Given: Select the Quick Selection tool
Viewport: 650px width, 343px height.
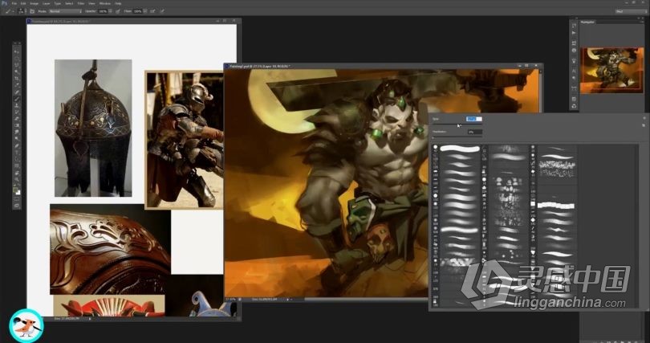Looking at the screenshot, I should pos(17,71).
